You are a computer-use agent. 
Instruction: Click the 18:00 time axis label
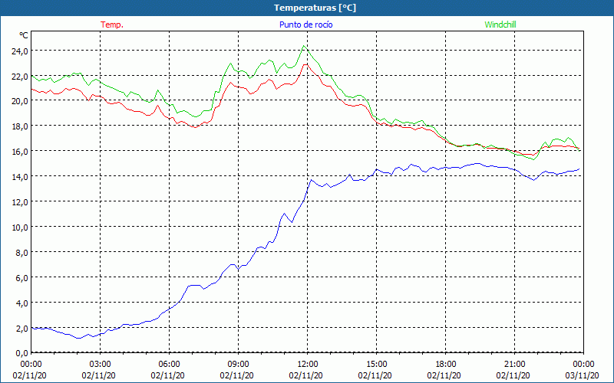pos(446,365)
